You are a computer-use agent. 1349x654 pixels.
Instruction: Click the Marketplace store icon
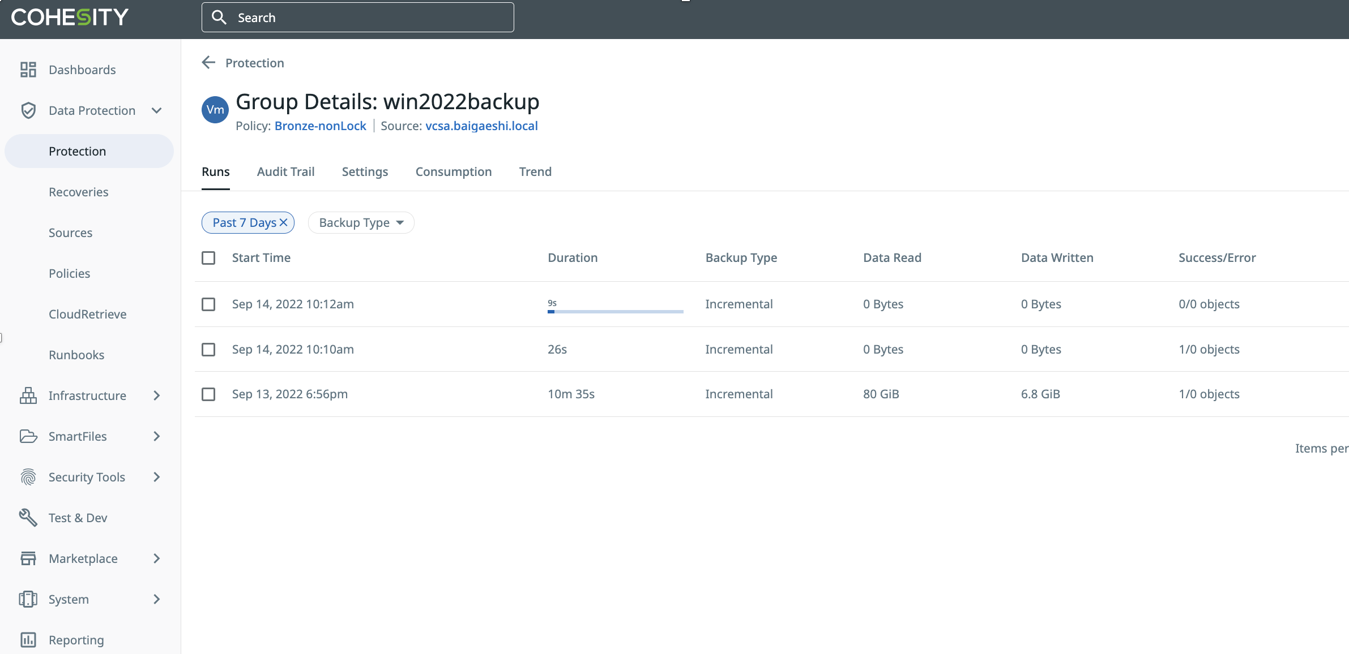(x=28, y=558)
